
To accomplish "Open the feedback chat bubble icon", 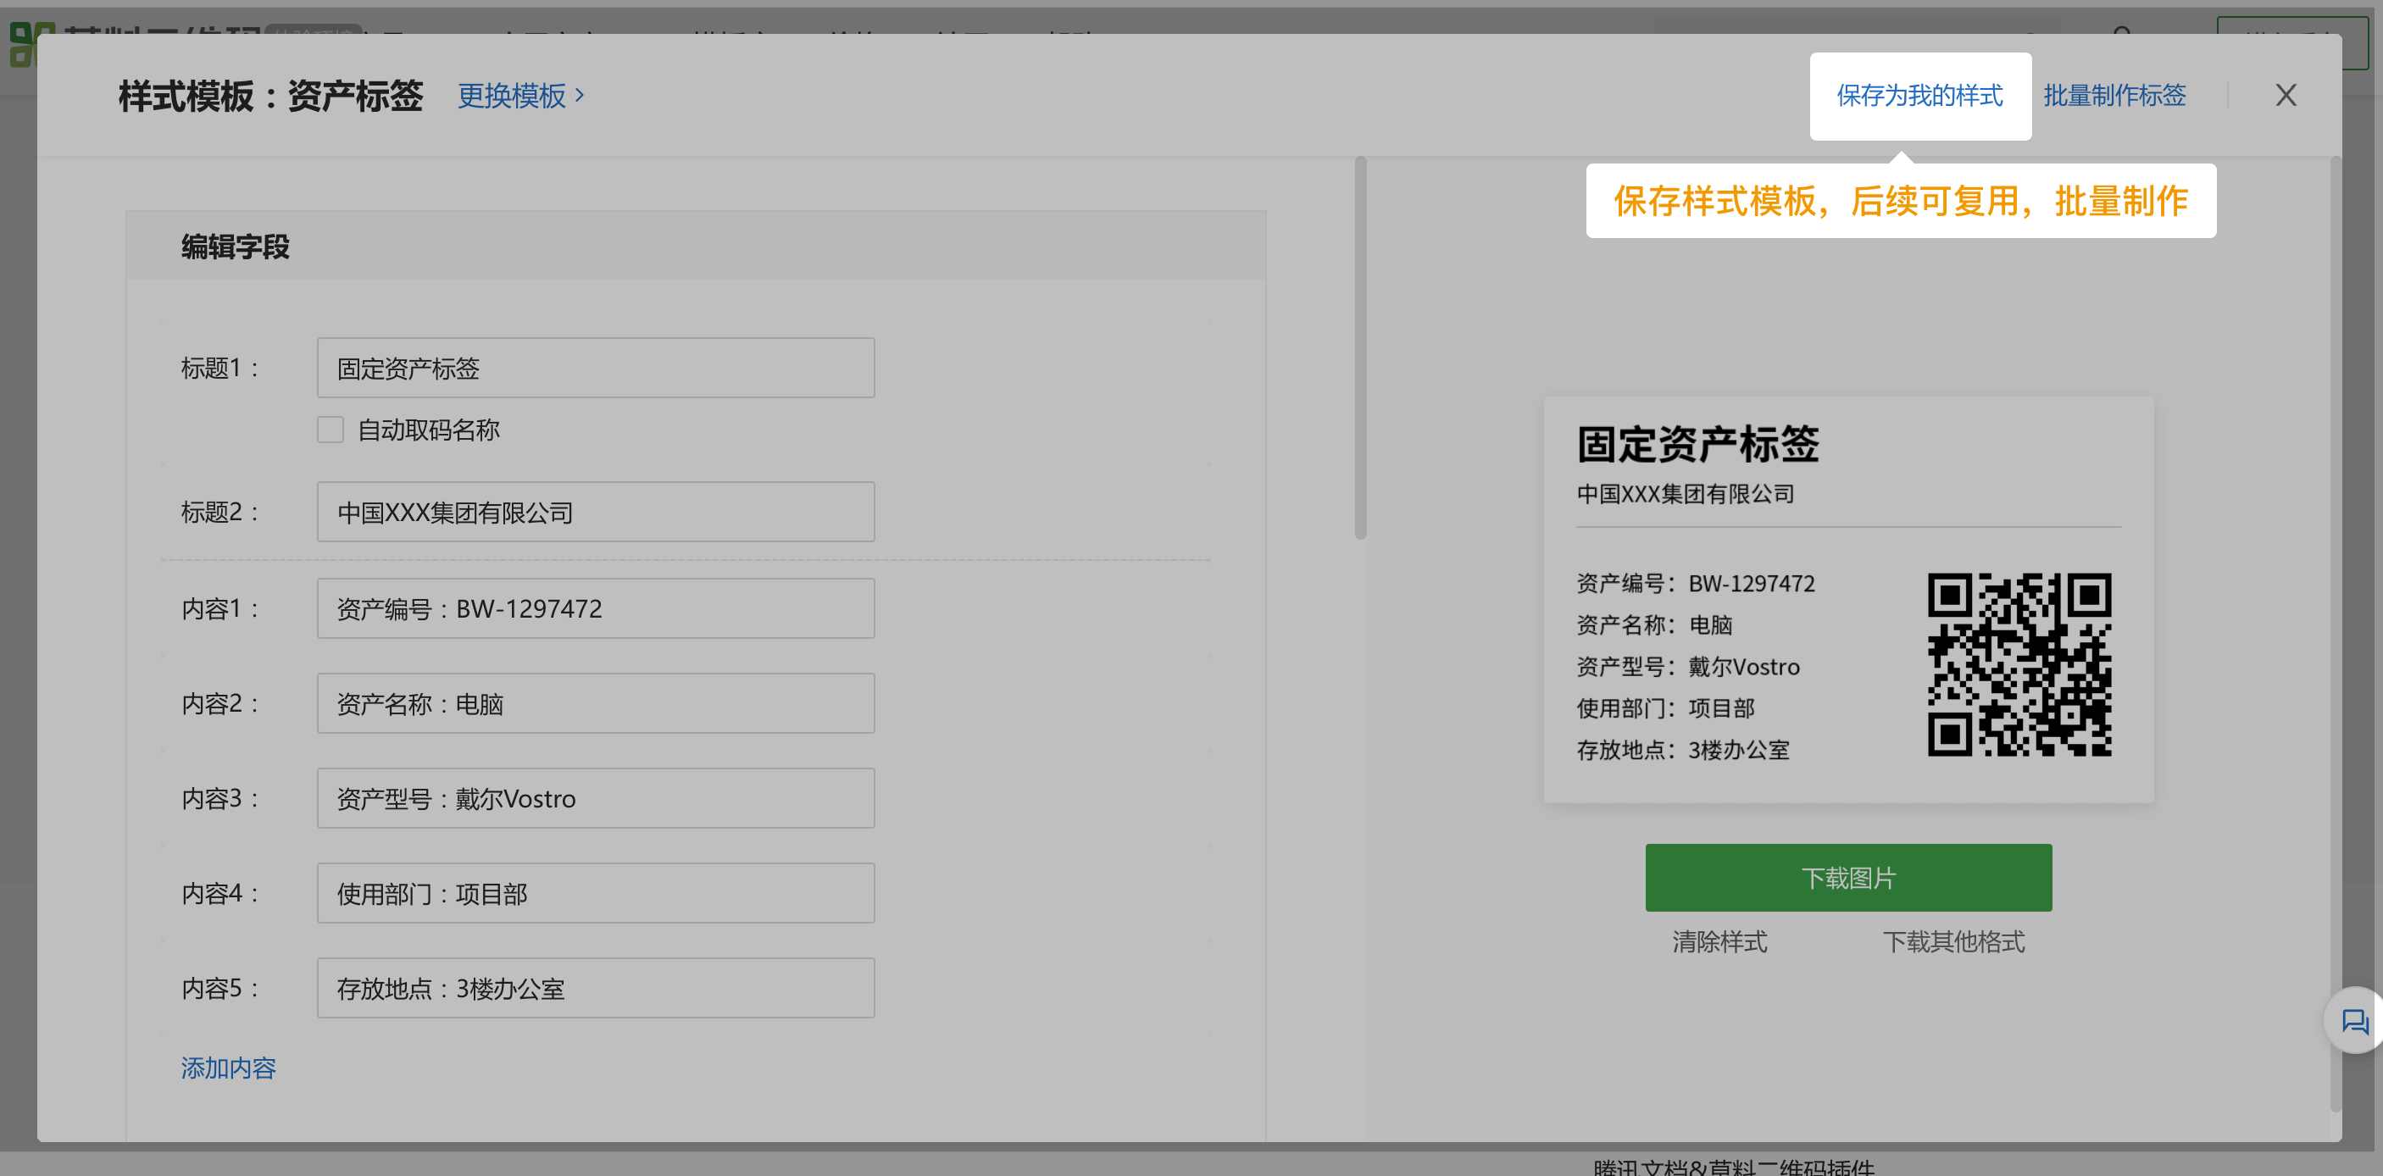I will tap(2353, 1021).
